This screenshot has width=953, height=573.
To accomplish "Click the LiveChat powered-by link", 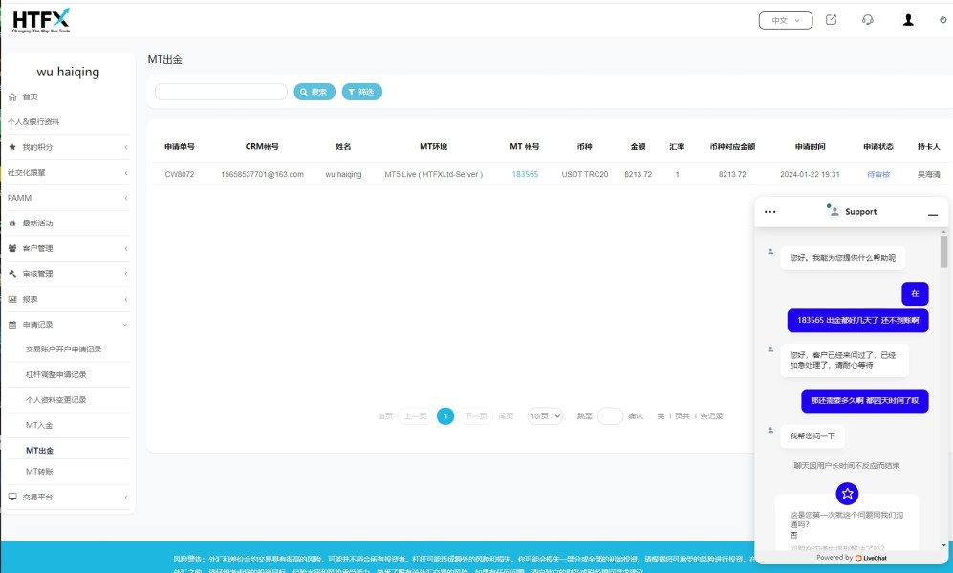I will (x=871, y=558).
